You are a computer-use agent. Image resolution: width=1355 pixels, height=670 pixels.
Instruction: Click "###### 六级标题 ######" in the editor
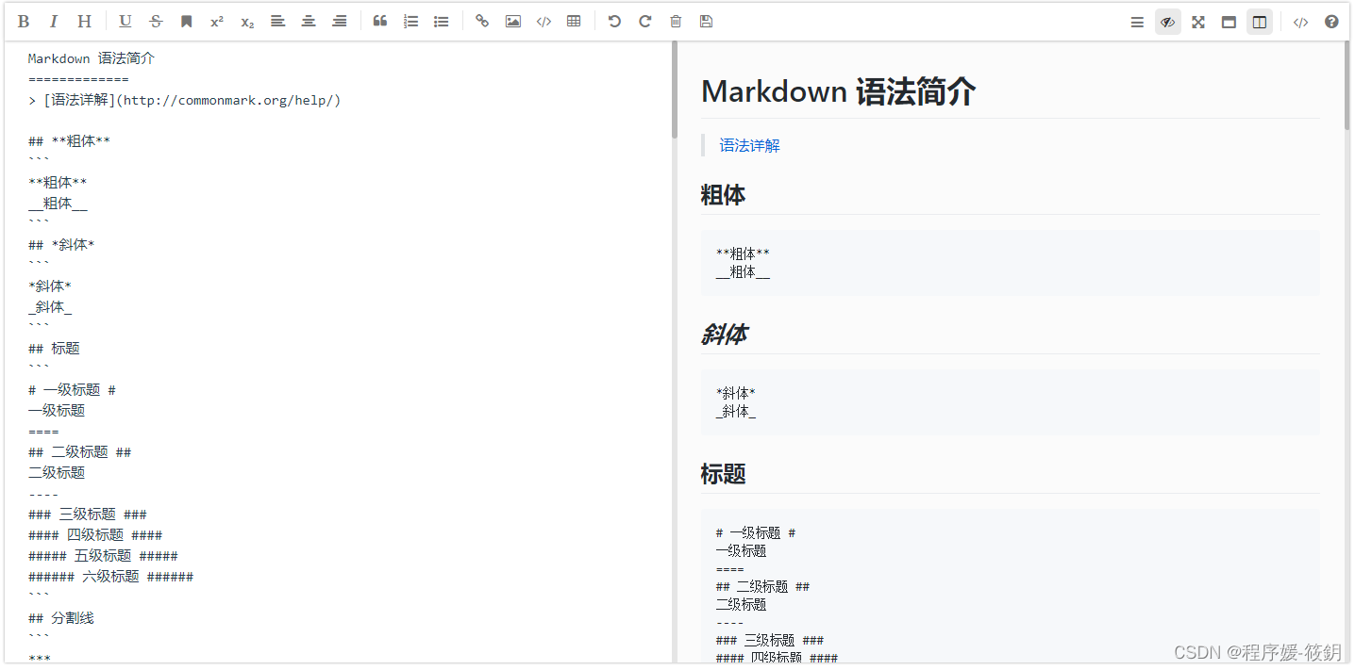pyautogui.click(x=110, y=577)
